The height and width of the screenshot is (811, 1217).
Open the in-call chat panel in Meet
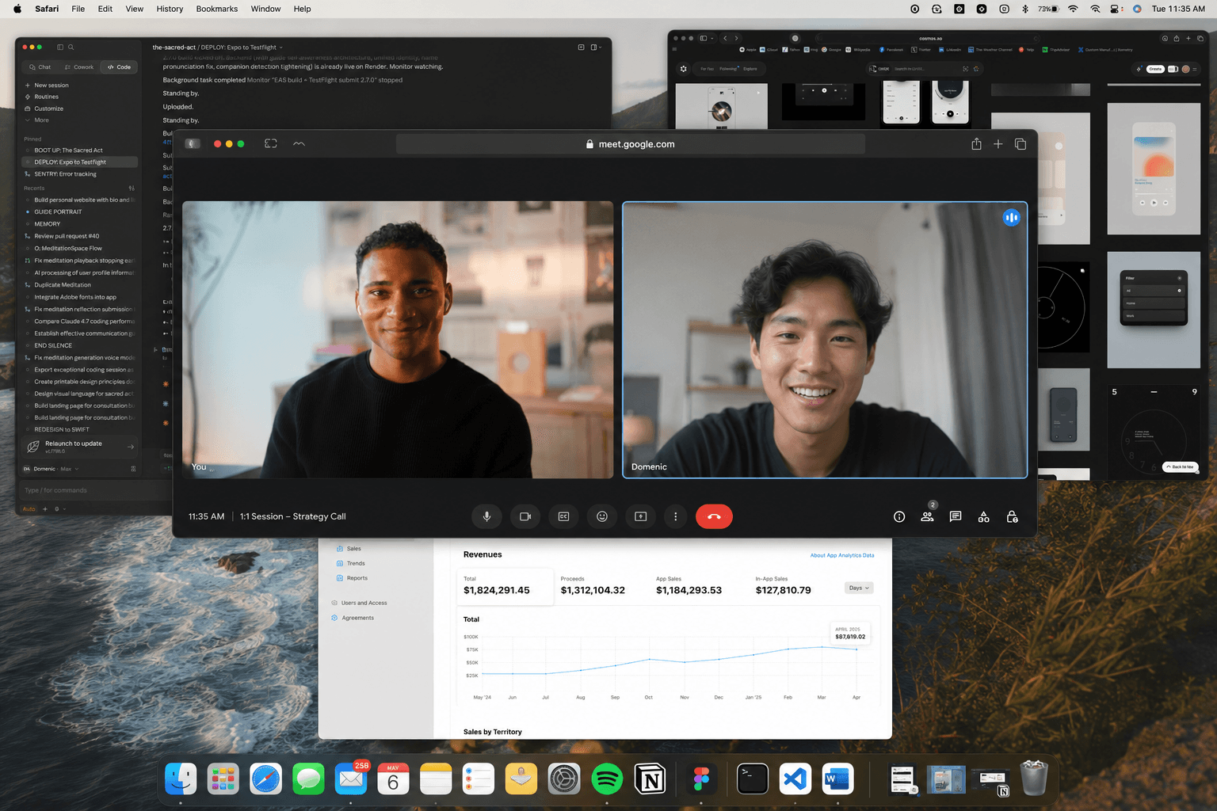click(x=956, y=516)
